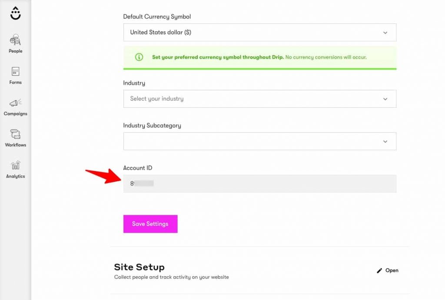Expand the Industry Subcategory dropdown

tap(260, 141)
